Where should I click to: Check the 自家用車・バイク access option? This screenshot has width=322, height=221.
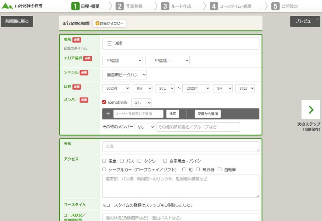click(165, 161)
